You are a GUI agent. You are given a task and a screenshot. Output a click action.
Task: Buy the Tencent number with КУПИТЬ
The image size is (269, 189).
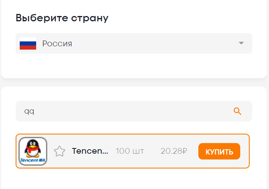pyautogui.click(x=219, y=151)
